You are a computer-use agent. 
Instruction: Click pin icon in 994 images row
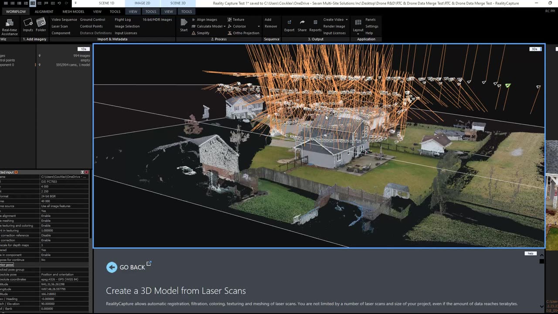click(x=40, y=56)
